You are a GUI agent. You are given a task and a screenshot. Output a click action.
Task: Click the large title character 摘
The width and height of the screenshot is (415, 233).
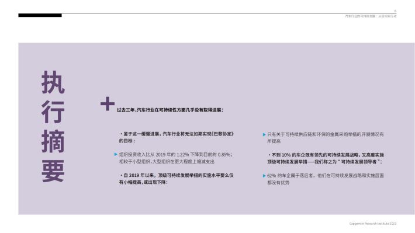click(53, 141)
